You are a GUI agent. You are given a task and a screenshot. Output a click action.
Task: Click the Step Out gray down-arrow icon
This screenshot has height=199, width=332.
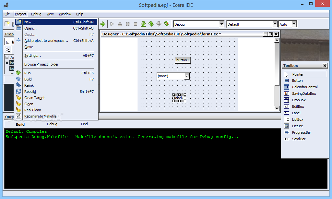click(x=159, y=24)
